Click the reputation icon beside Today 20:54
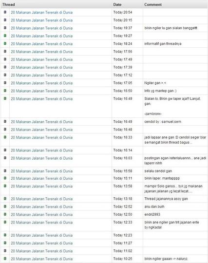 coord(5,12)
